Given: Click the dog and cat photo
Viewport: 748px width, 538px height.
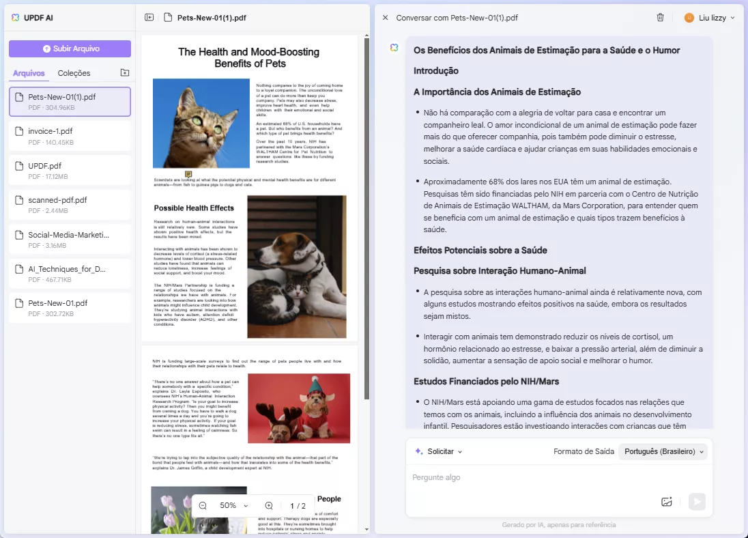Looking at the screenshot, I should (297, 266).
